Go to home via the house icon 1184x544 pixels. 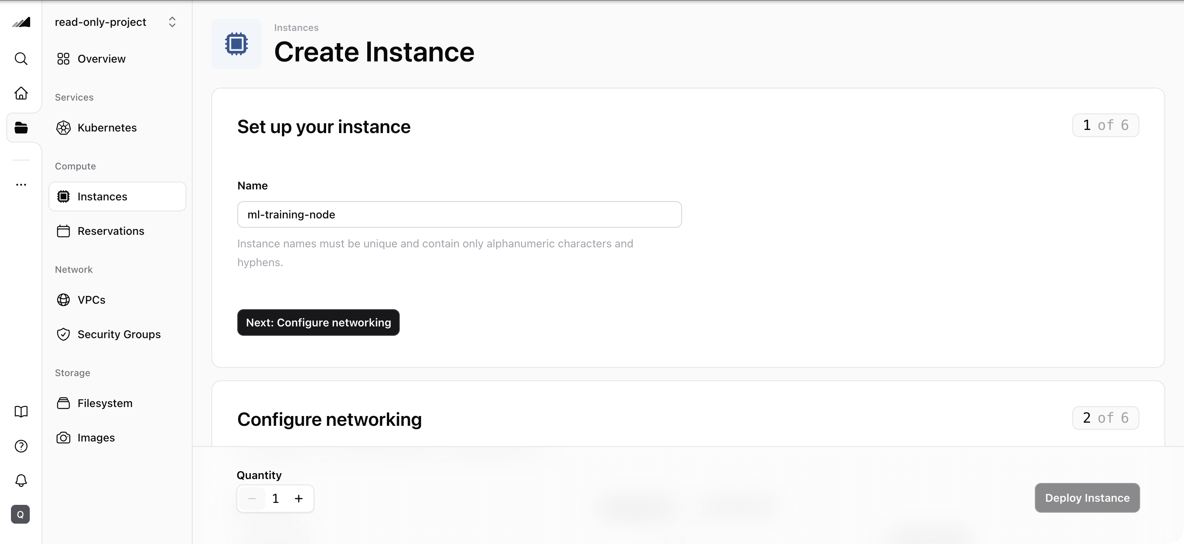point(21,93)
